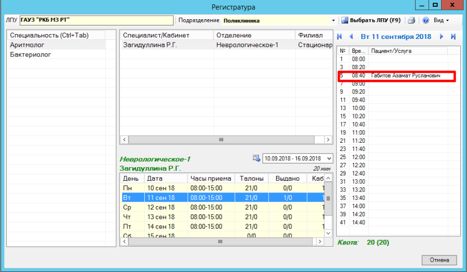Open the Вид dropdown menu
The height and width of the screenshot is (272, 467).
click(x=441, y=20)
